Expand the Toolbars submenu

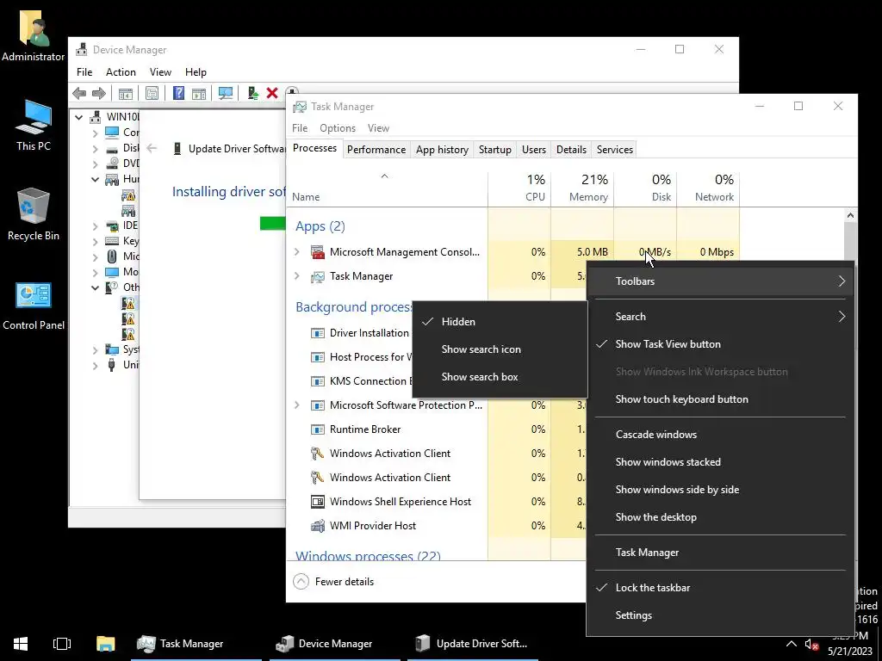tap(720, 281)
